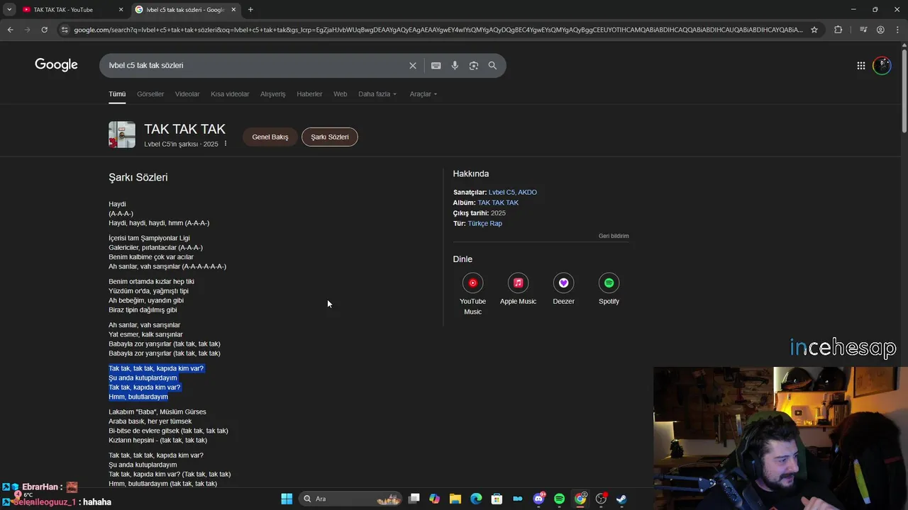
Task: Open the 'TAK TAK TAK' album link
Action: click(498, 203)
